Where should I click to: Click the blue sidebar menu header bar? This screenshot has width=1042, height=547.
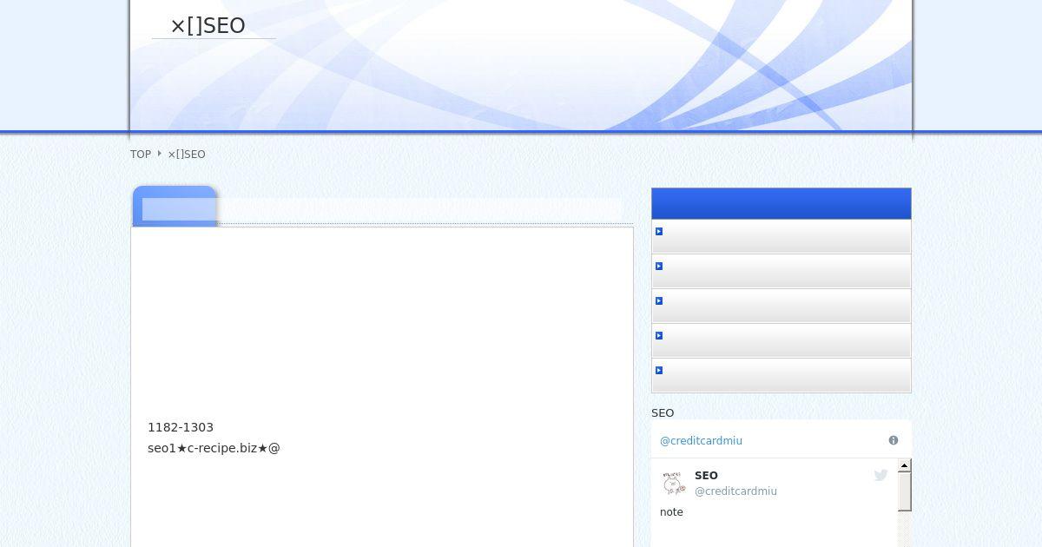click(x=781, y=203)
